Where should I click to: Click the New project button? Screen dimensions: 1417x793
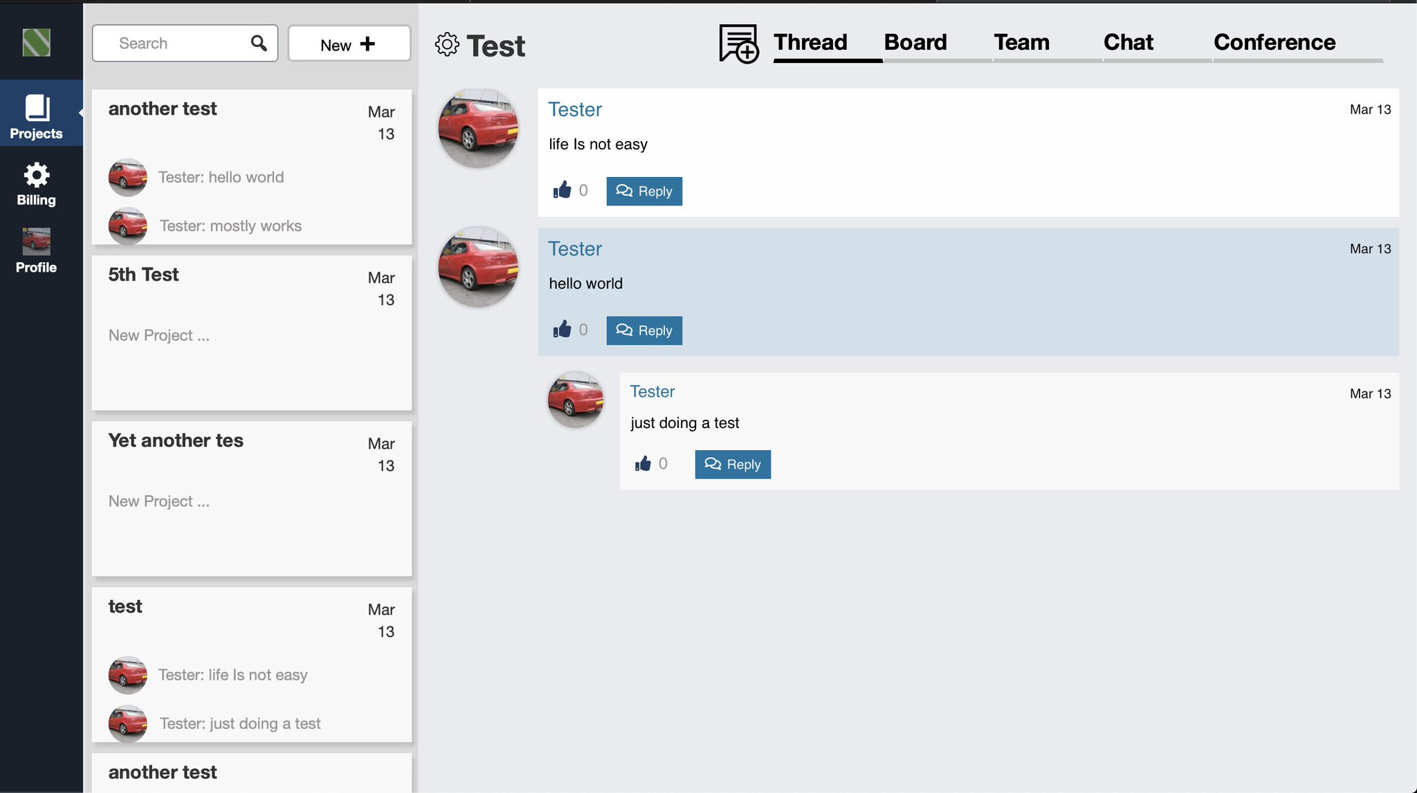click(349, 44)
